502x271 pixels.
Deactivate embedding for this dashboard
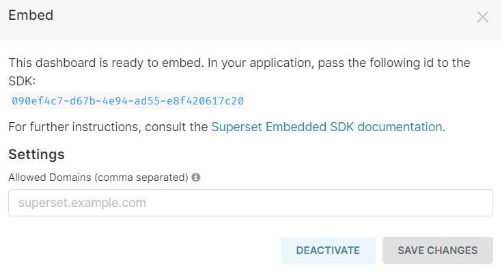tap(328, 251)
